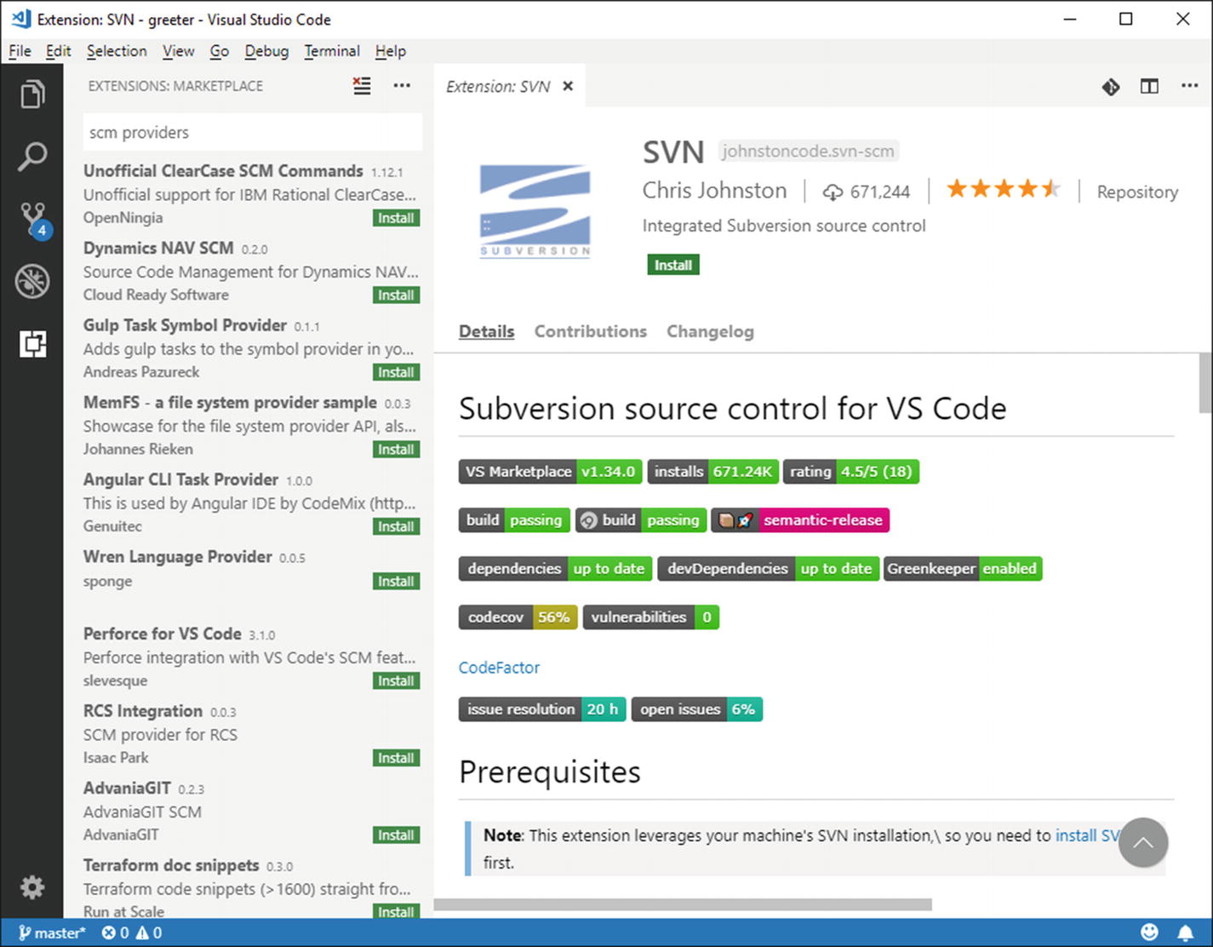Click the scroll-to-top round arrow button
The height and width of the screenshot is (947, 1213).
(1143, 842)
